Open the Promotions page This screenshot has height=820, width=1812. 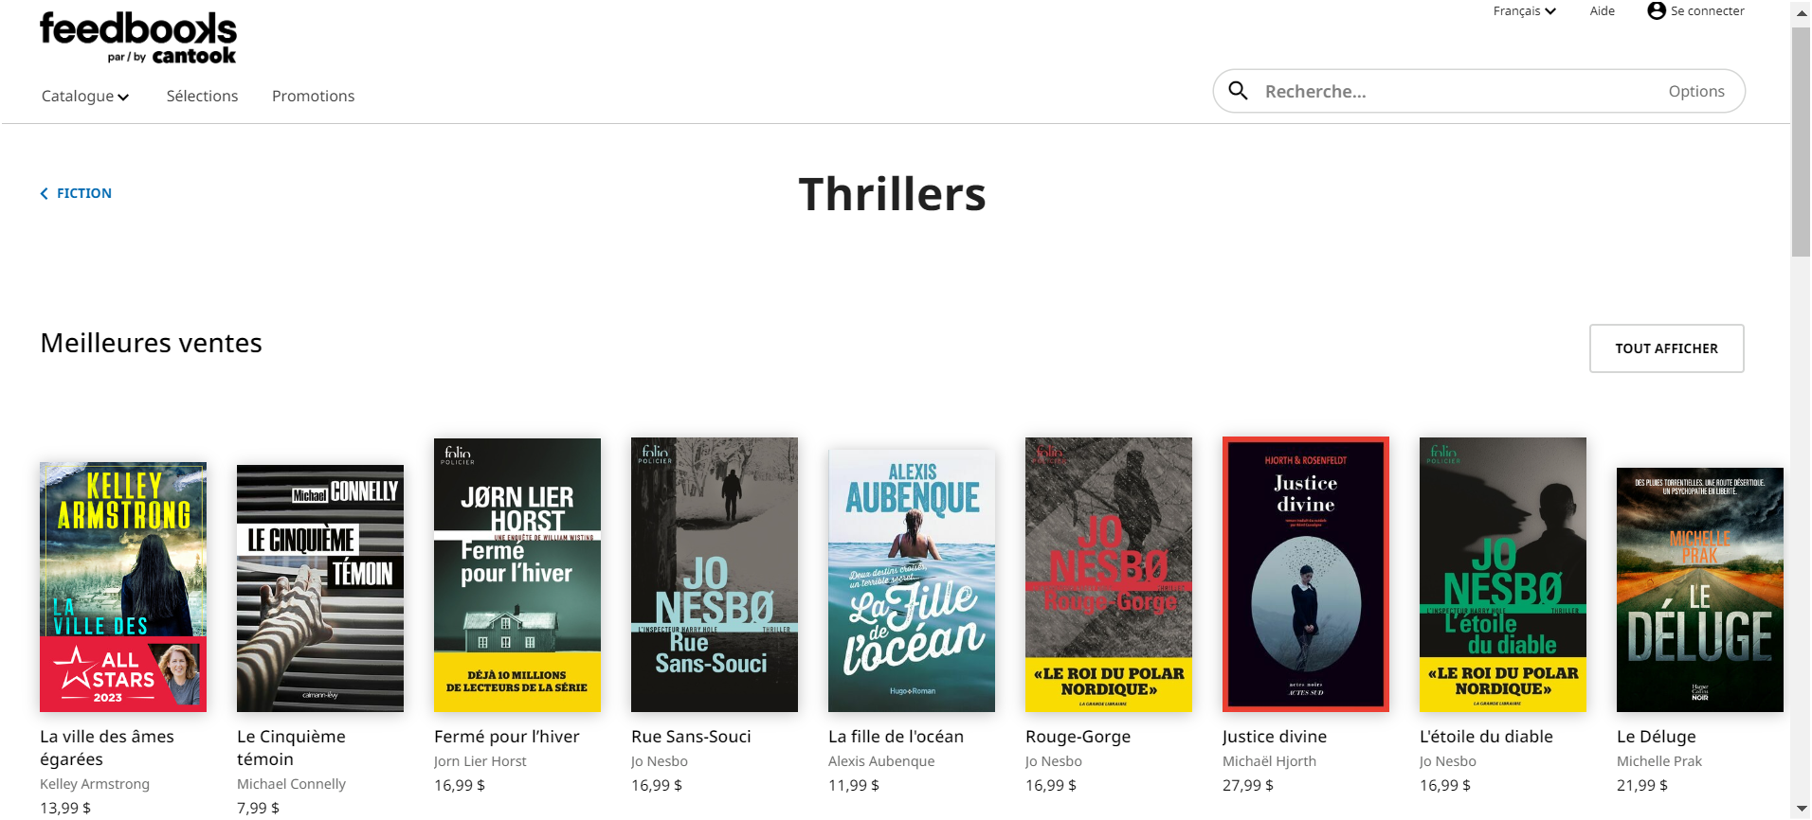coord(313,96)
